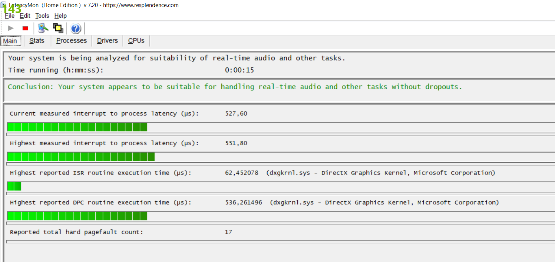
Task: Open the Tools menu
Action: [x=42, y=16]
